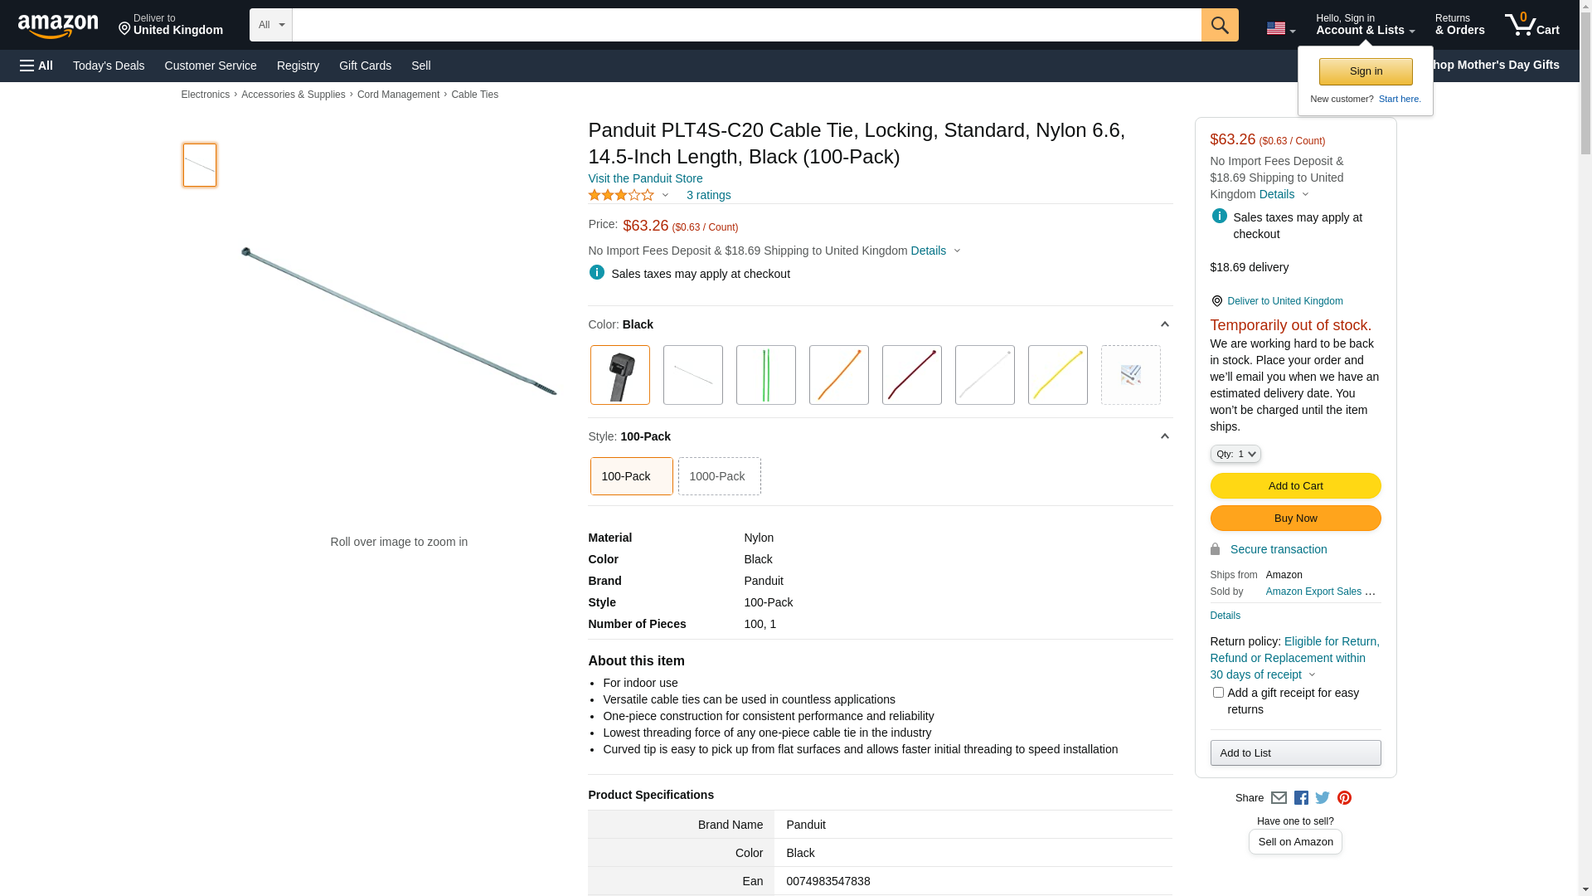Viewport: 1592px width, 896px height.
Task: Share on Pinterest icon
Action: (x=1344, y=798)
